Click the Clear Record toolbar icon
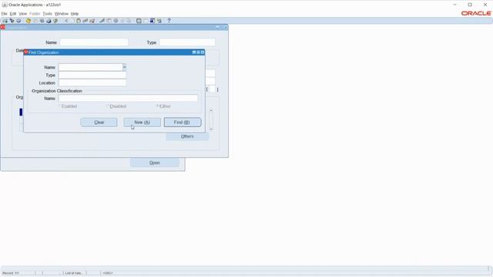 86,21
